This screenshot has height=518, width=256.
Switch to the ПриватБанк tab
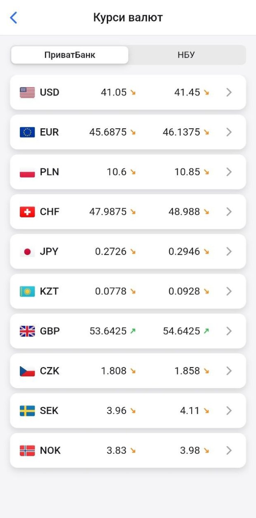click(70, 55)
